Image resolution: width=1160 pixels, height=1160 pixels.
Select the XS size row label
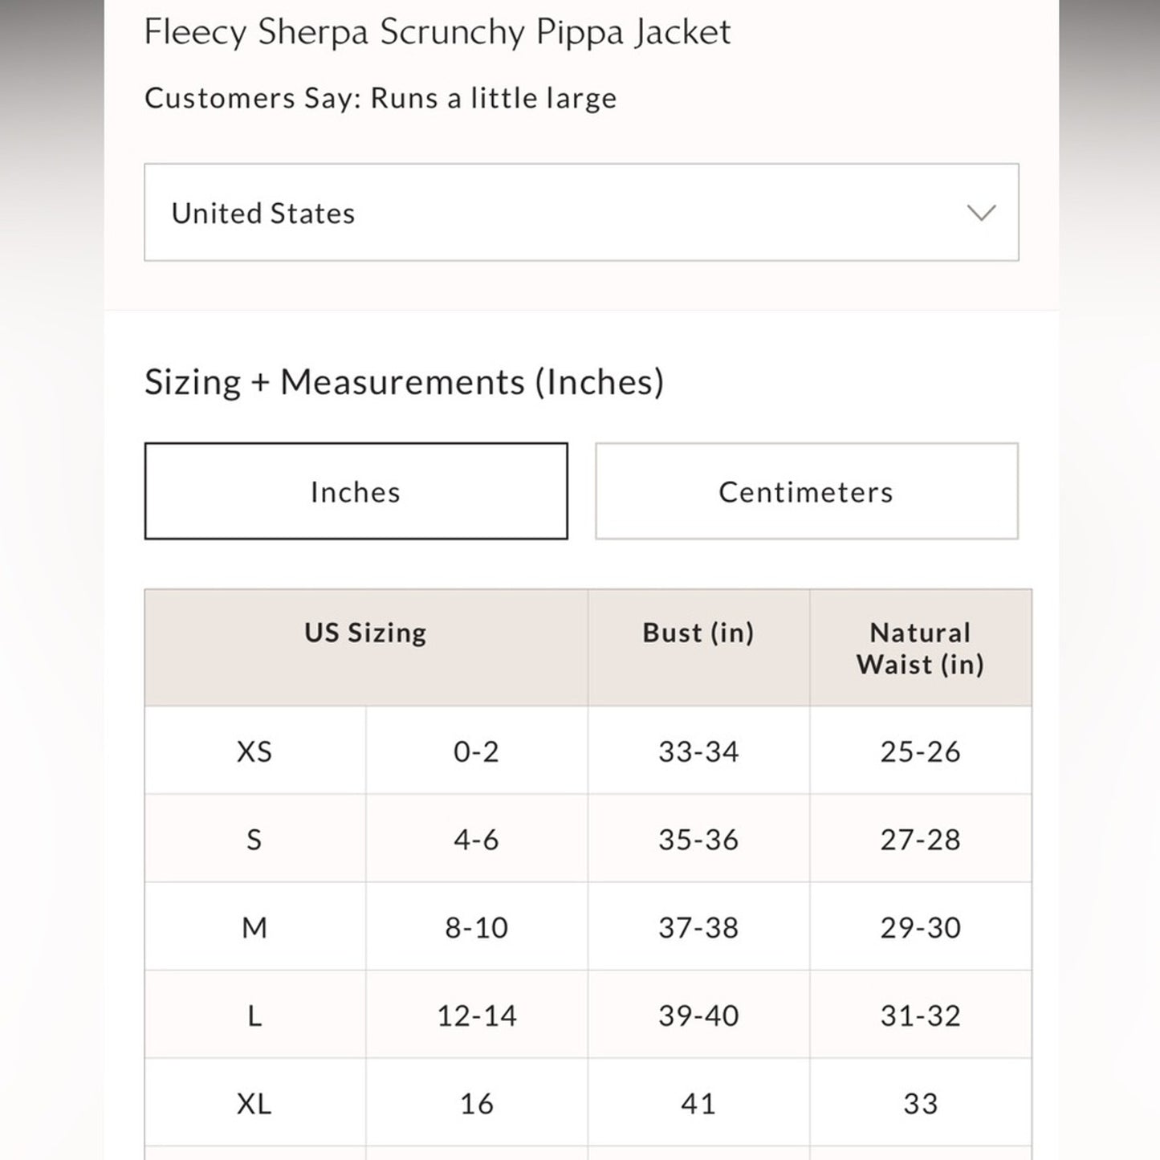click(x=254, y=751)
